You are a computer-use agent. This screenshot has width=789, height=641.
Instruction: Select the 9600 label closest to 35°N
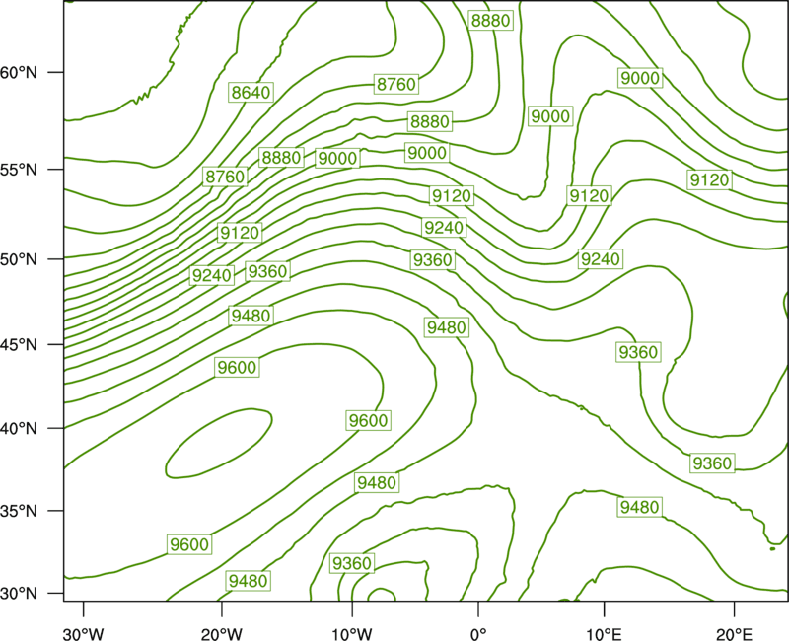[189, 544]
